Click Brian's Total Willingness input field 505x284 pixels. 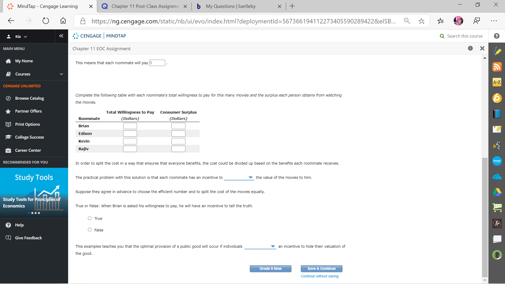(130, 125)
